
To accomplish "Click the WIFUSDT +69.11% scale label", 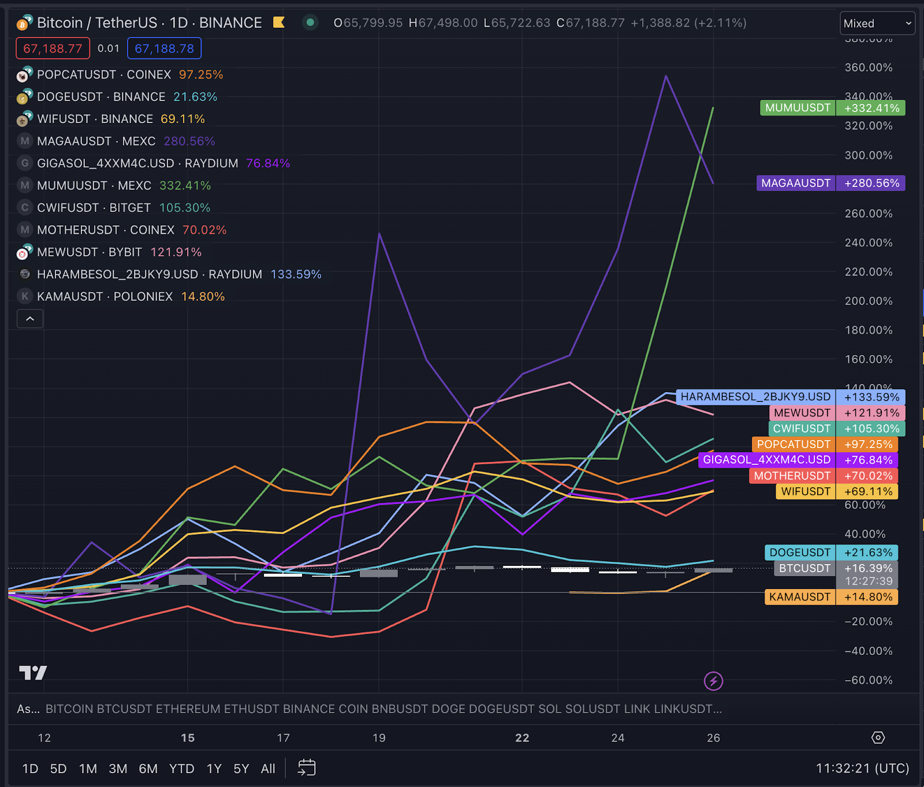I will (x=837, y=491).
